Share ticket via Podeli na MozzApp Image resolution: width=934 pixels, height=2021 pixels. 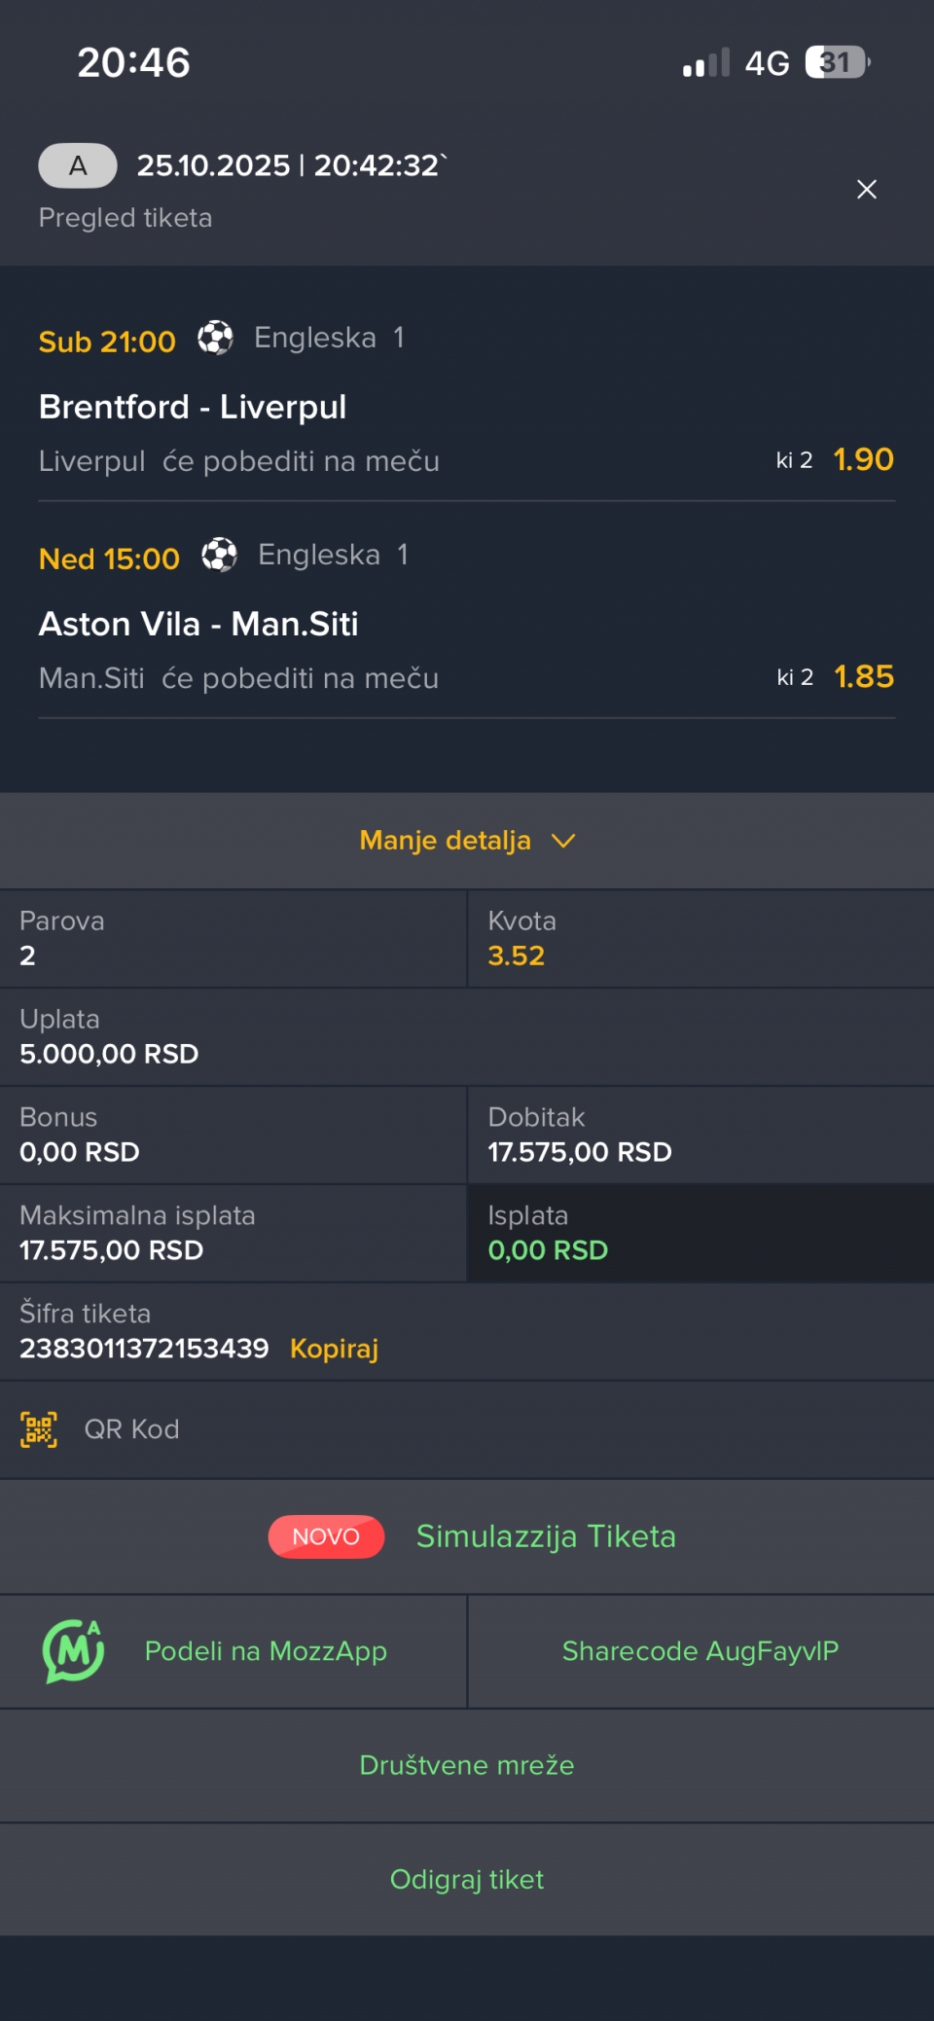[x=266, y=1651]
